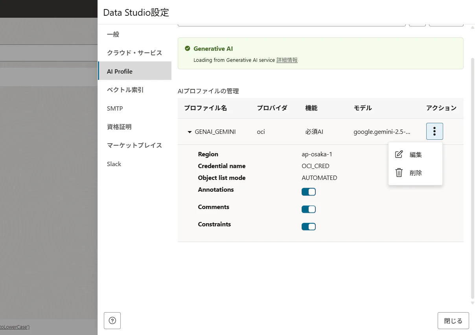Toggle the Annotations switch
Image resolution: width=475 pixels, height=335 pixels.
pos(309,192)
